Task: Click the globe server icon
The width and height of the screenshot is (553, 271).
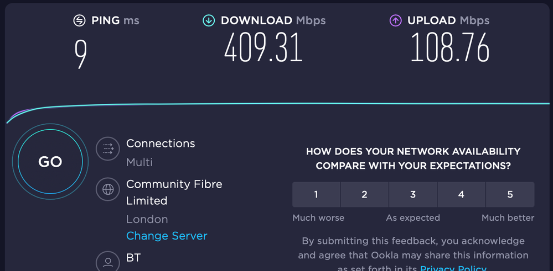Action: (108, 190)
